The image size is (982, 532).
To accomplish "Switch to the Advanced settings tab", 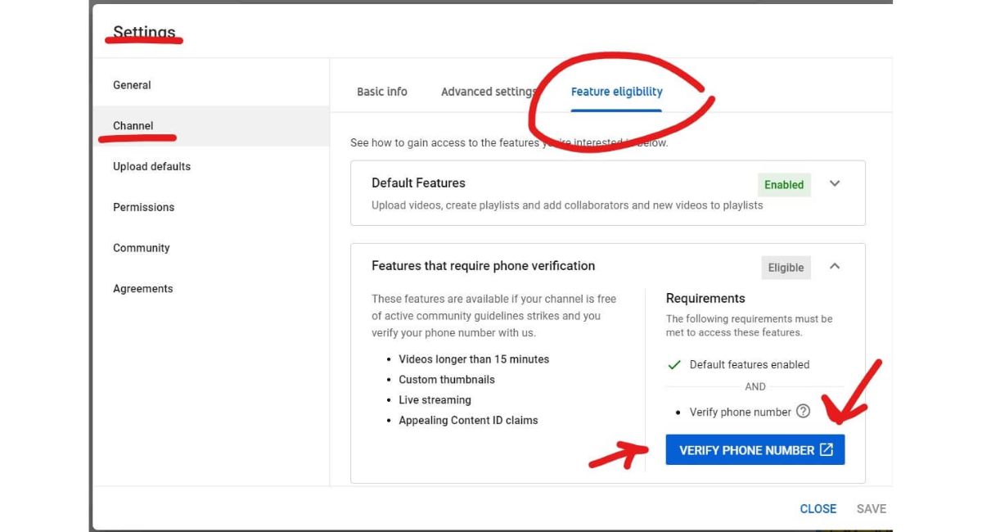I will click(489, 92).
